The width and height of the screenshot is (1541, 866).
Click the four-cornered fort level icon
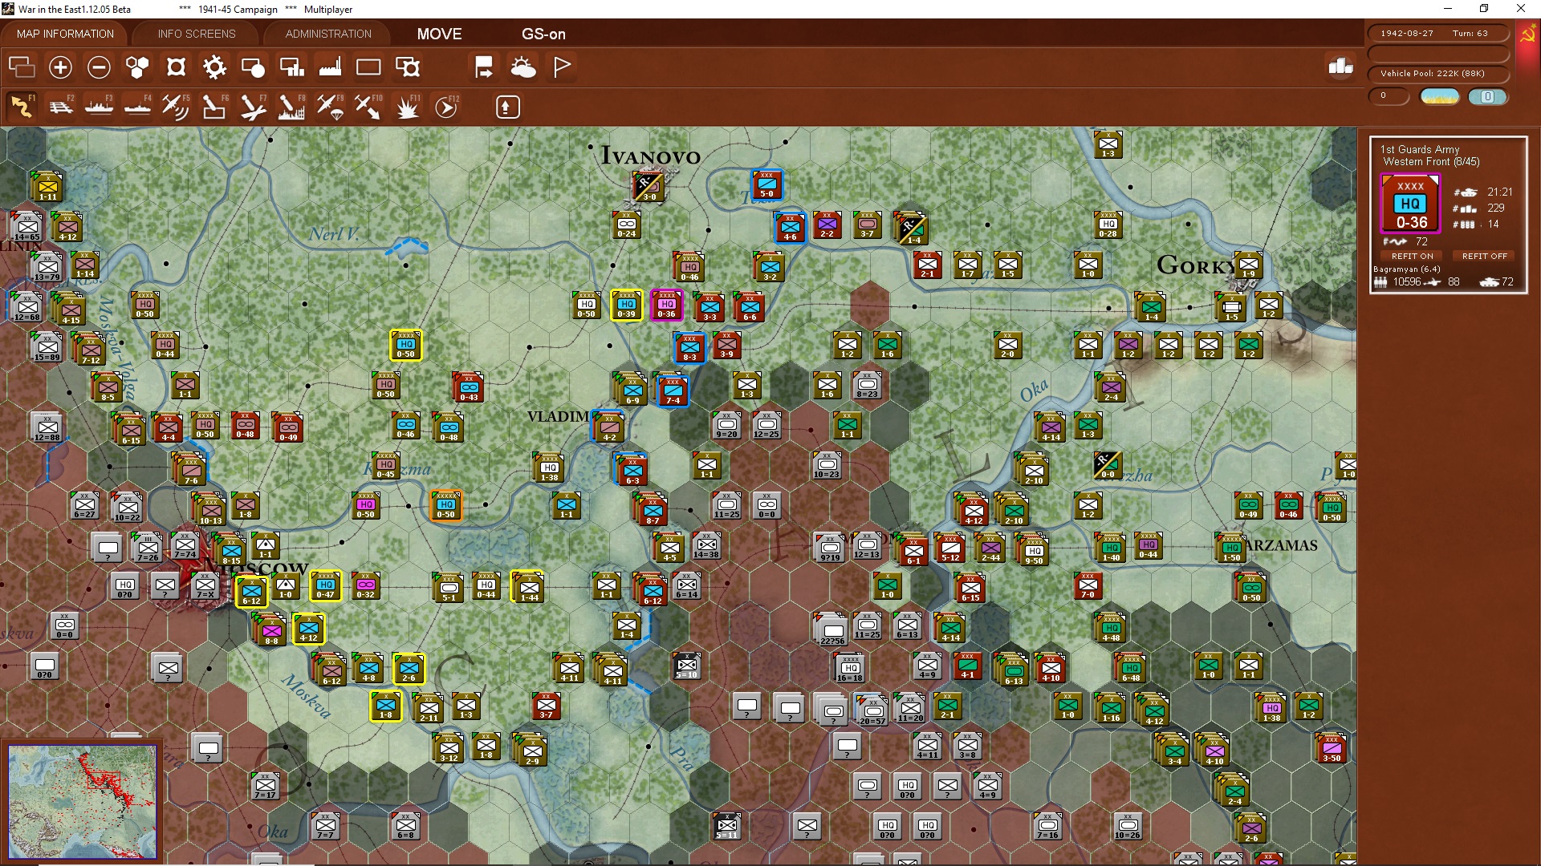pos(176,67)
